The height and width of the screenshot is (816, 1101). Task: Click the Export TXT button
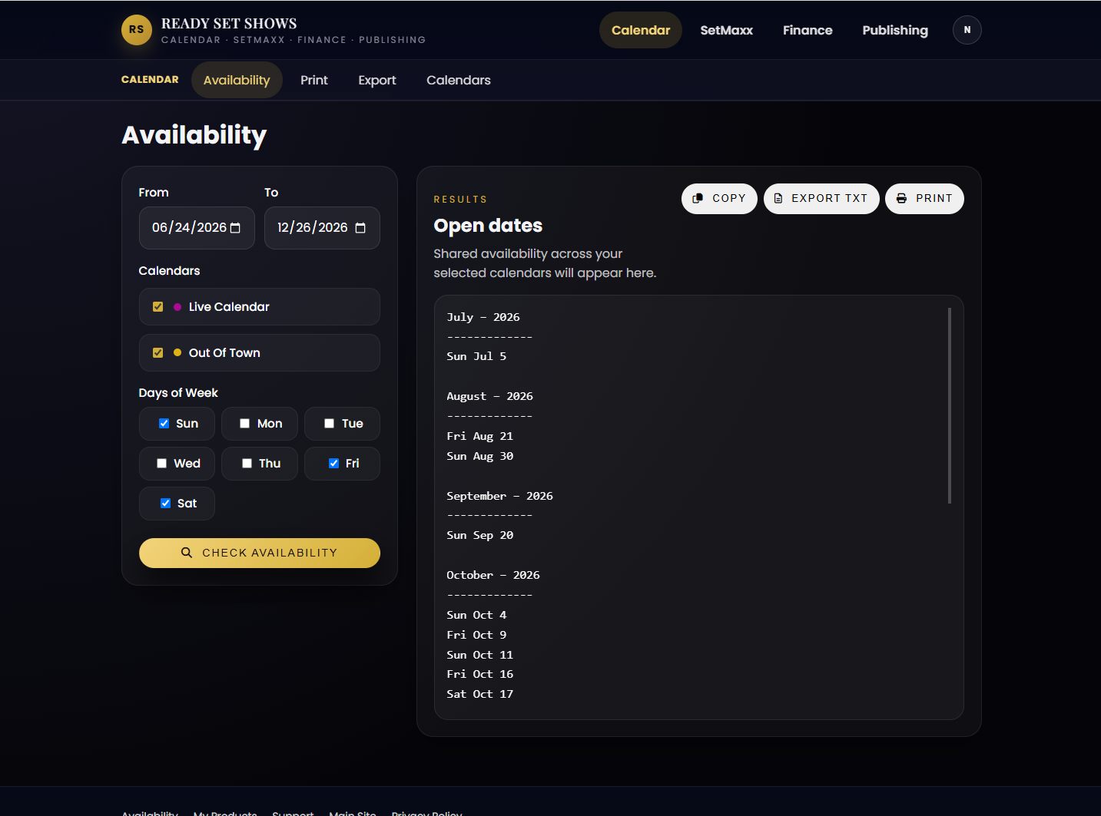[x=821, y=199]
